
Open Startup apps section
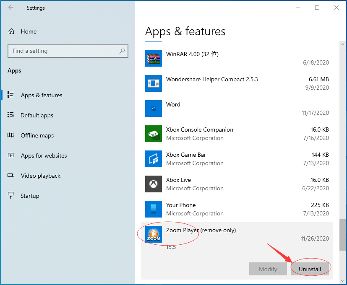click(x=30, y=196)
